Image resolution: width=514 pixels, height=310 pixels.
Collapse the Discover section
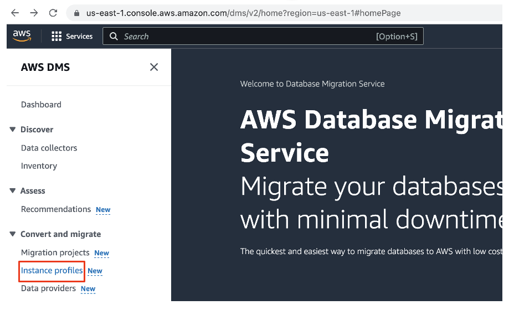click(13, 130)
